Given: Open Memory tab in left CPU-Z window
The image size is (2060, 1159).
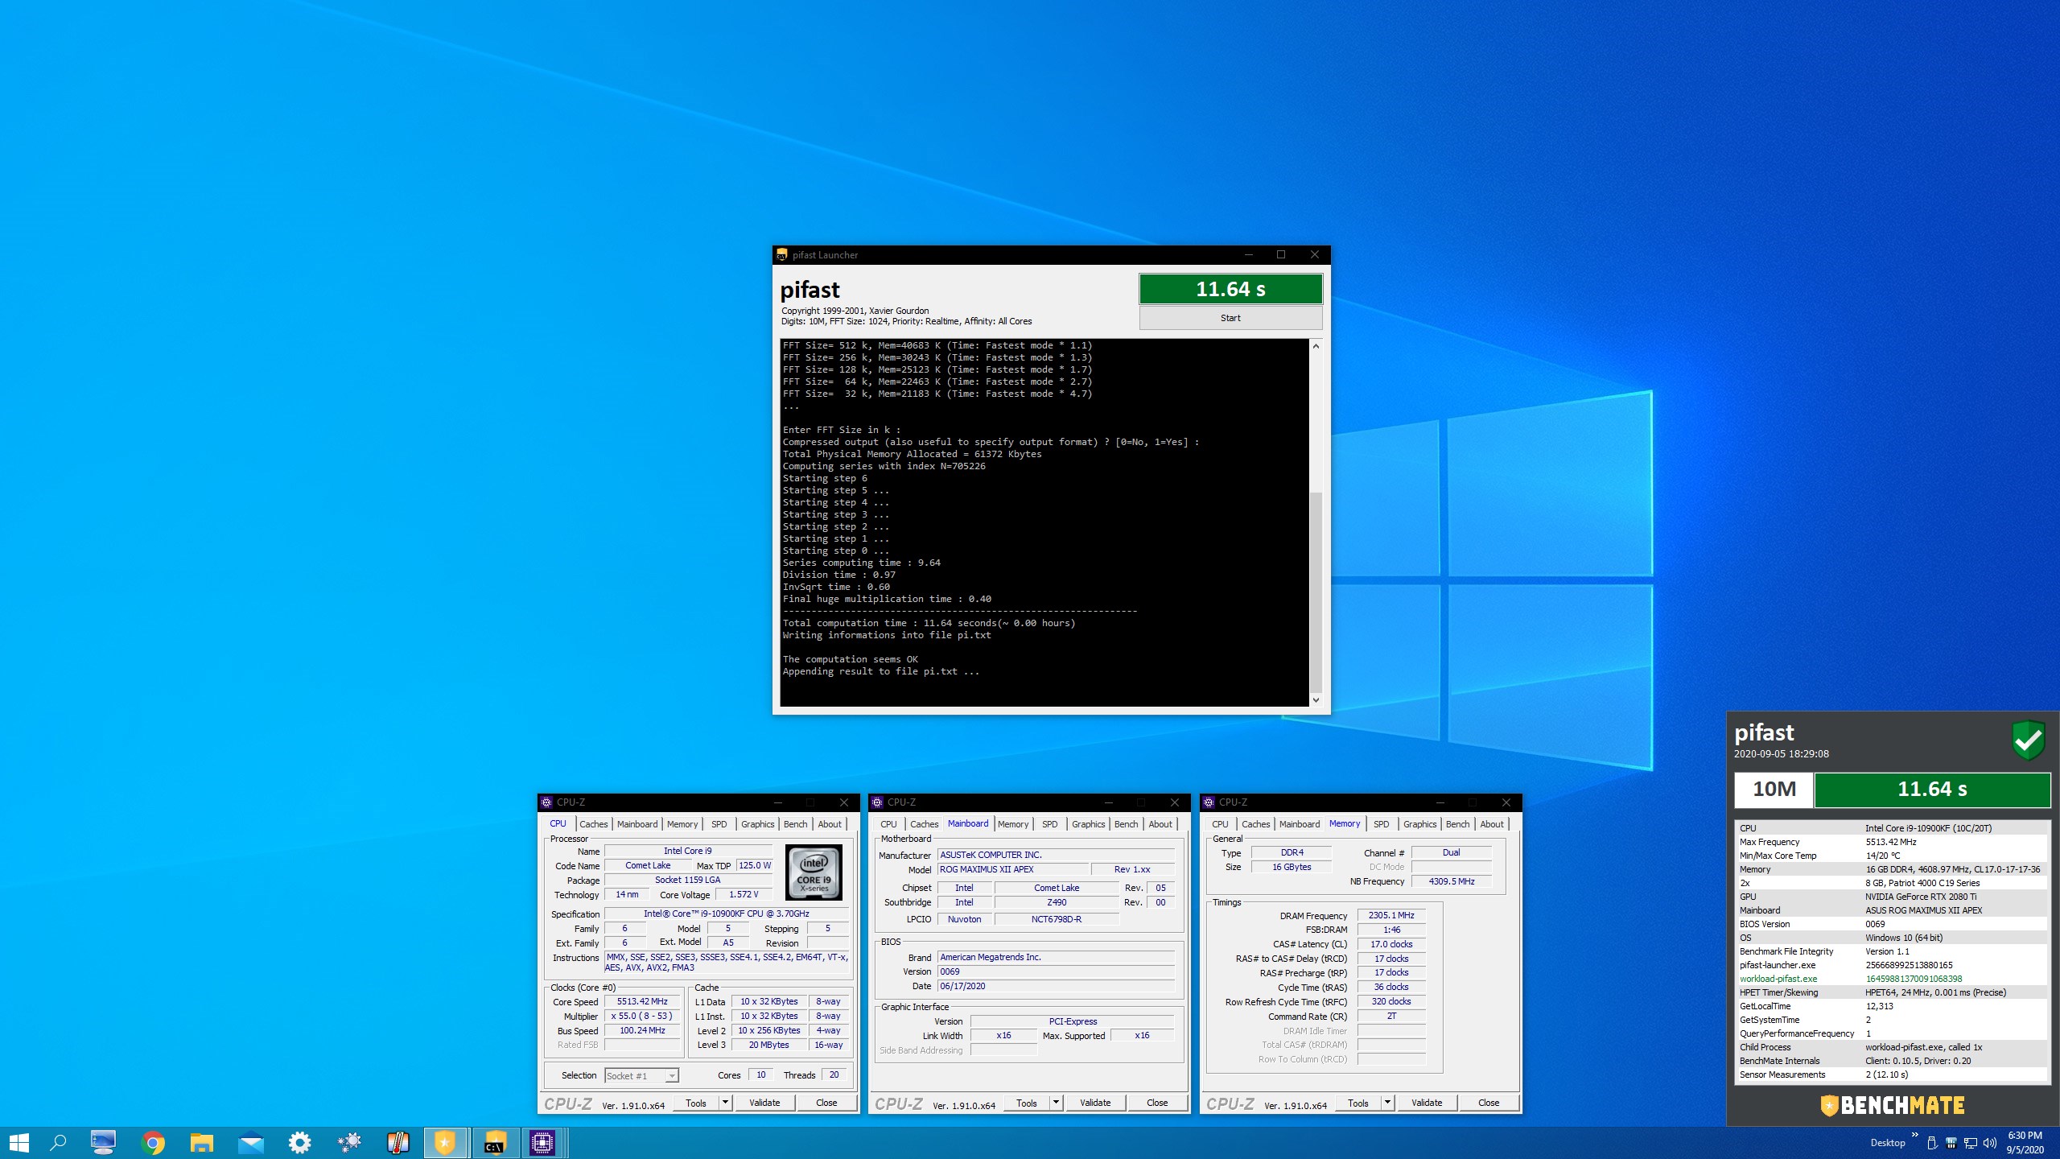Looking at the screenshot, I should (x=682, y=824).
